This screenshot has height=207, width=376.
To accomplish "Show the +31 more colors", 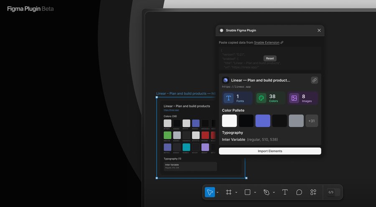I will pyautogui.click(x=312, y=121).
